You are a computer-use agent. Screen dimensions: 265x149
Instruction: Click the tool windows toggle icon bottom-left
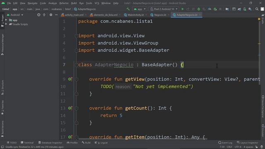tap(2, 147)
